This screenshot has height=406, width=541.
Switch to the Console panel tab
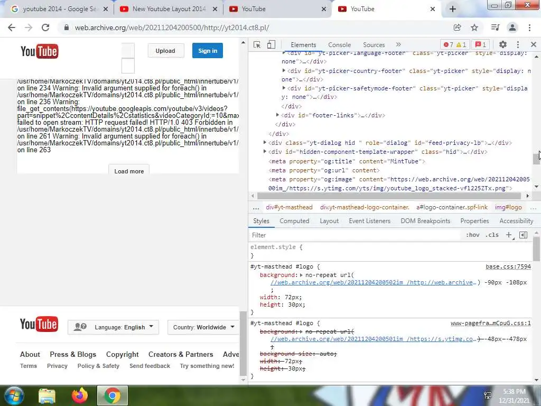click(340, 45)
